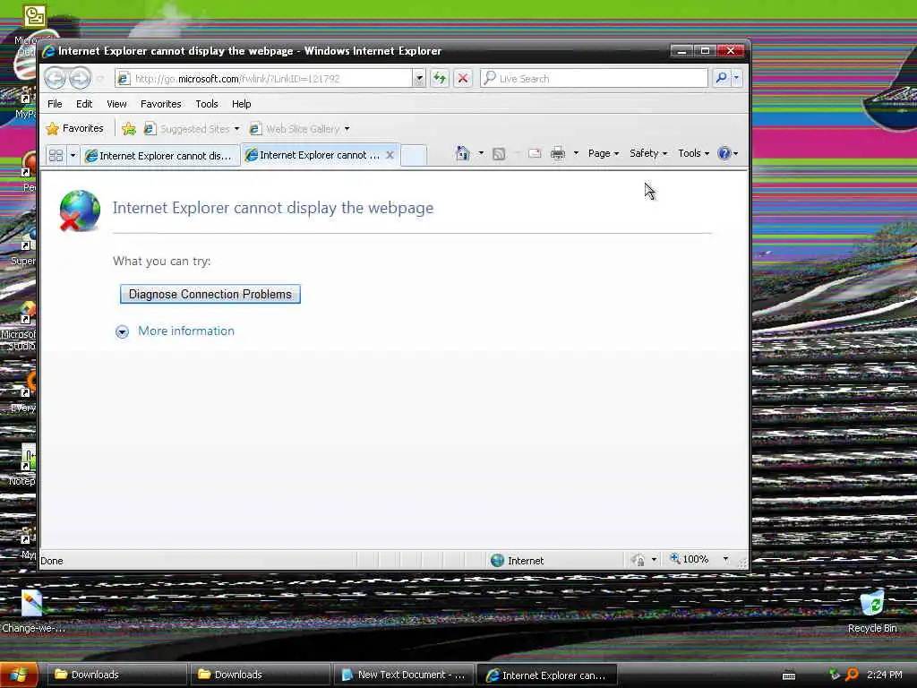Click the orange search tray icon
917x688 pixels.
coord(853,675)
